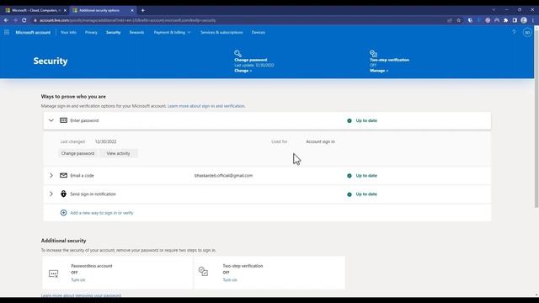
Task: Click the Email a code envelope icon
Action: (64, 176)
